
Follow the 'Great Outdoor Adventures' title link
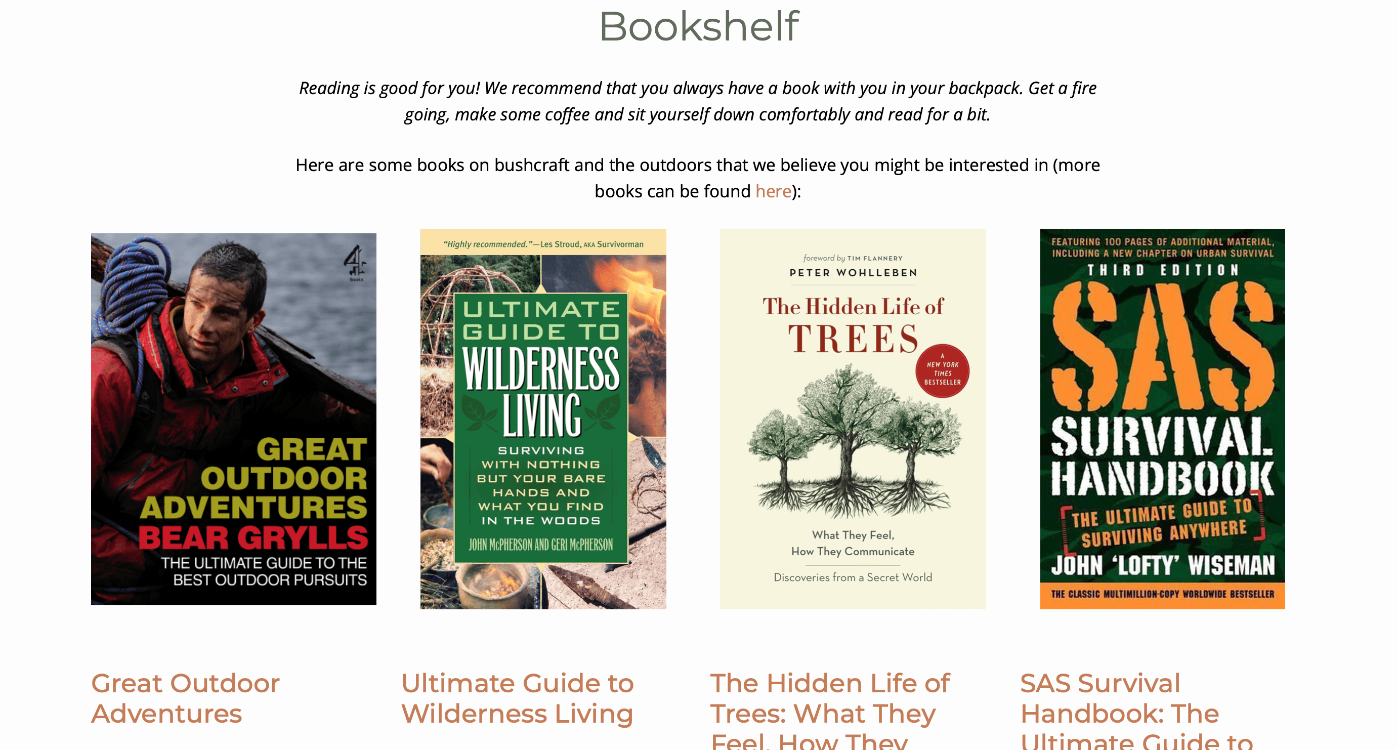coord(186,698)
